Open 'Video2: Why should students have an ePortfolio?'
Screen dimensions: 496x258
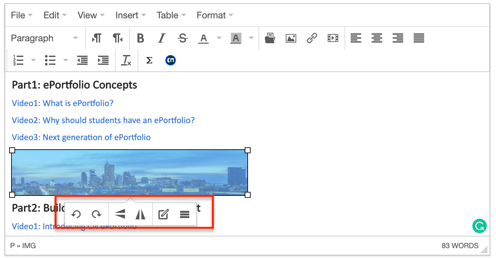(x=103, y=120)
